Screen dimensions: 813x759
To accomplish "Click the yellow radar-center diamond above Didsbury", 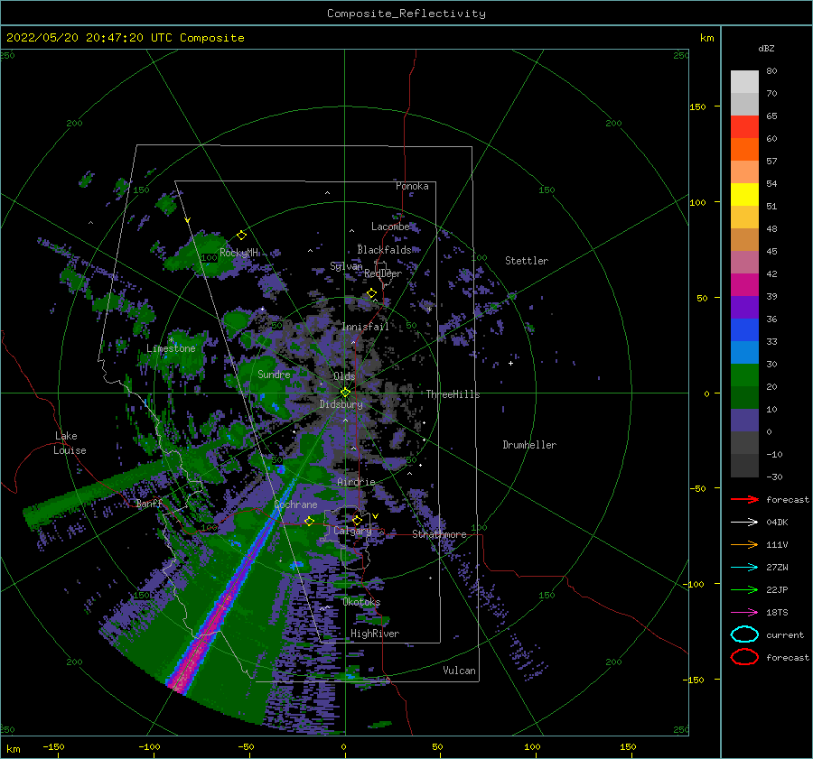I will (345, 393).
